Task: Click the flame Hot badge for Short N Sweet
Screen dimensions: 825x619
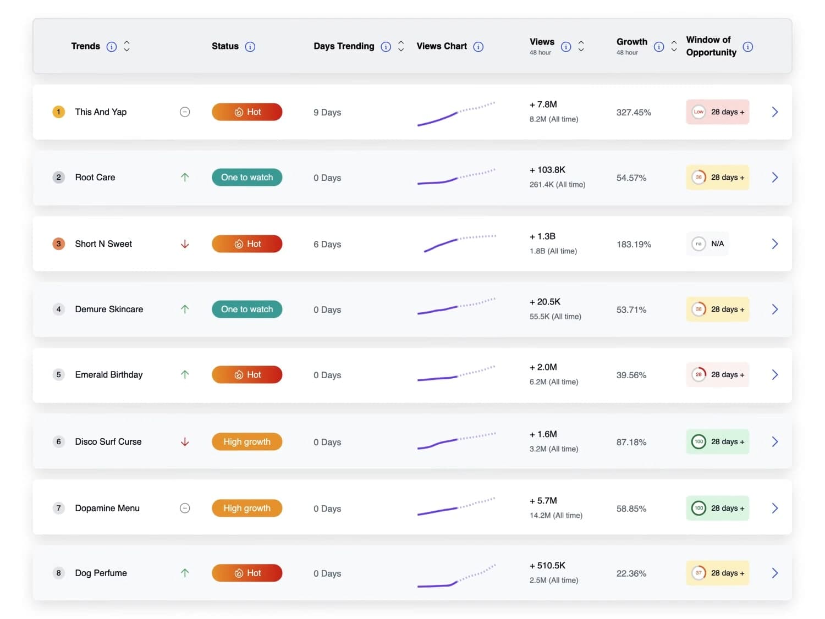Action: pyautogui.click(x=247, y=244)
